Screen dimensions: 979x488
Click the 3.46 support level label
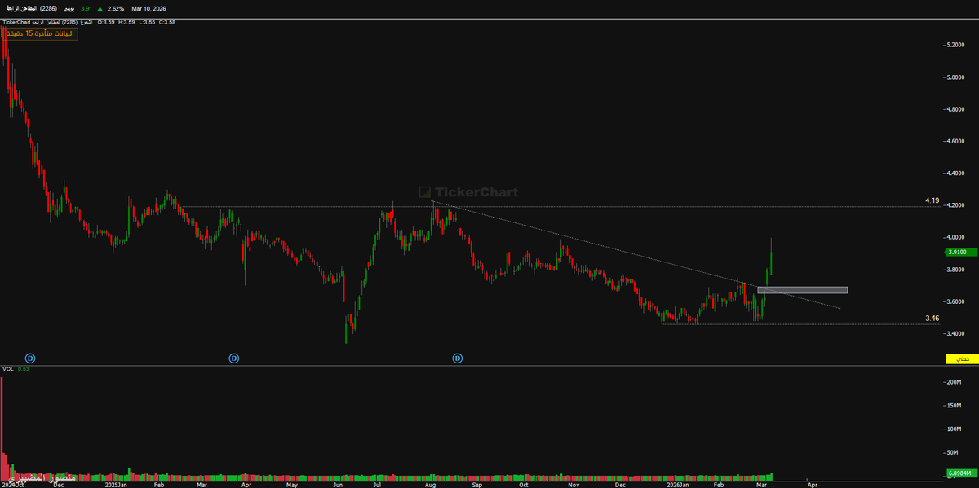[932, 318]
